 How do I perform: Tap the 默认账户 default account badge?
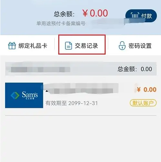(143, 103)
